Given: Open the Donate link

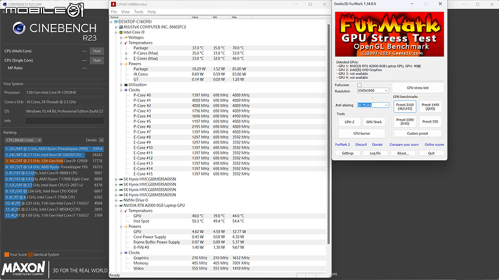Looking at the screenshot, I should pos(378,145).
